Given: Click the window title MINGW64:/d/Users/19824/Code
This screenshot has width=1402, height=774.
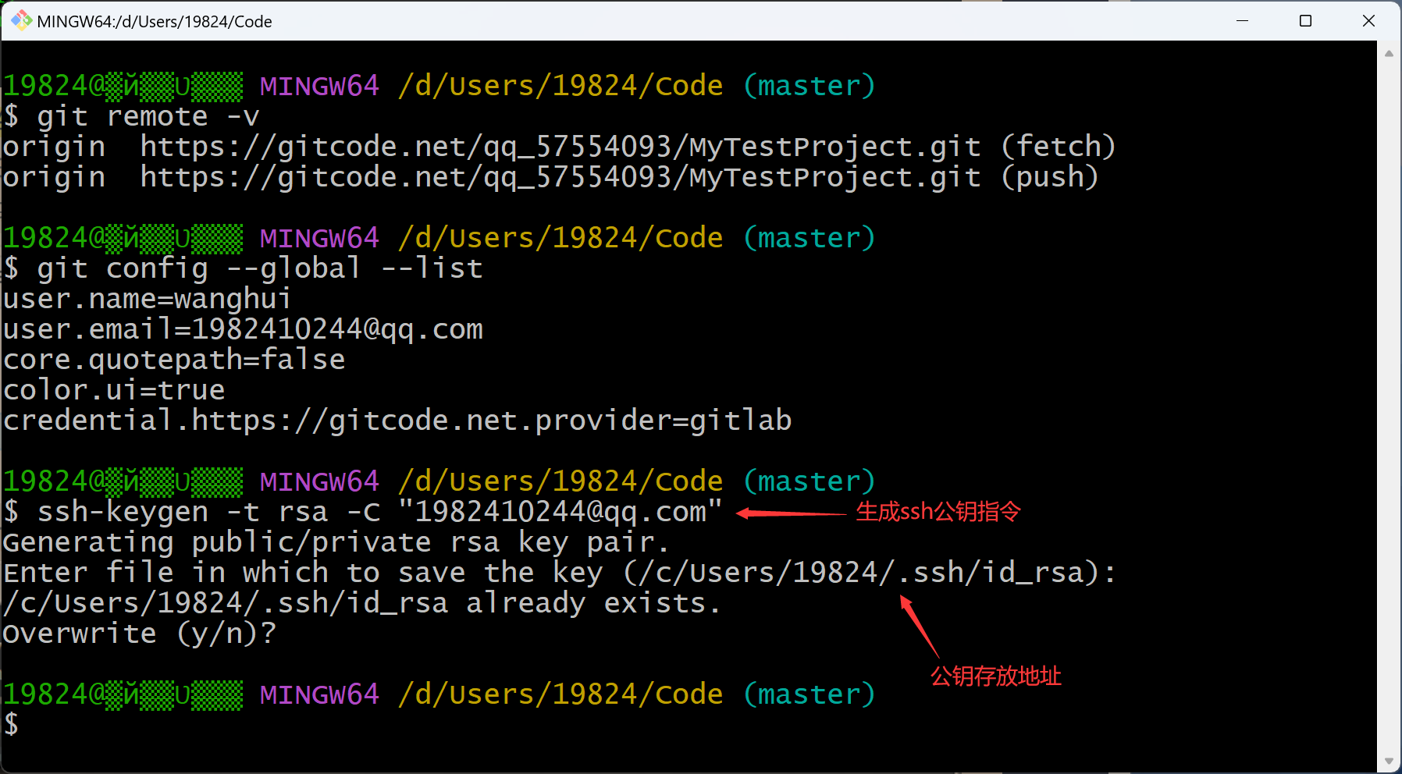Looking at the screenshot, I should (x=155, y=22).
